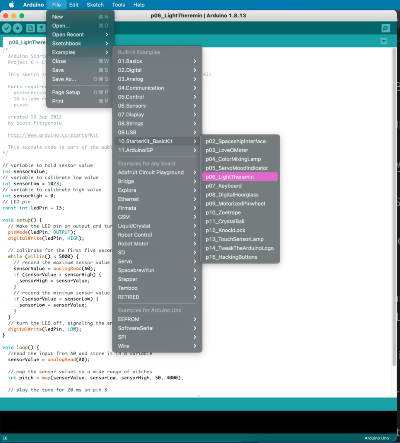This screenshot has width=400, height=443.
Task: Expand the SoftwareSerial examples submenu
Action: (157, 328)
